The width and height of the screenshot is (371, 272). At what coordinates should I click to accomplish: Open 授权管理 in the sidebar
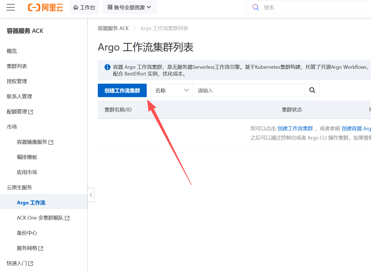pos(17,81)
